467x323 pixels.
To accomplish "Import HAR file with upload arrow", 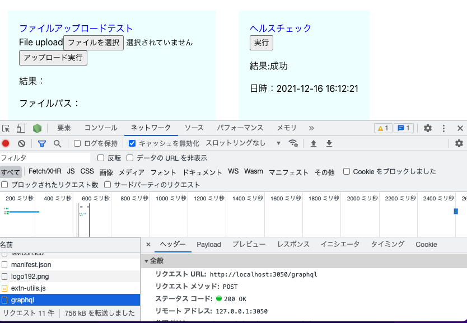I will click(314, 143).
